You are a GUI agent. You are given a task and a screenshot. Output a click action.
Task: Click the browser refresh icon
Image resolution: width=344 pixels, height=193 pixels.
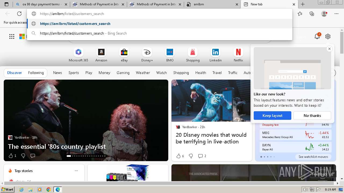tap(19, 14)
